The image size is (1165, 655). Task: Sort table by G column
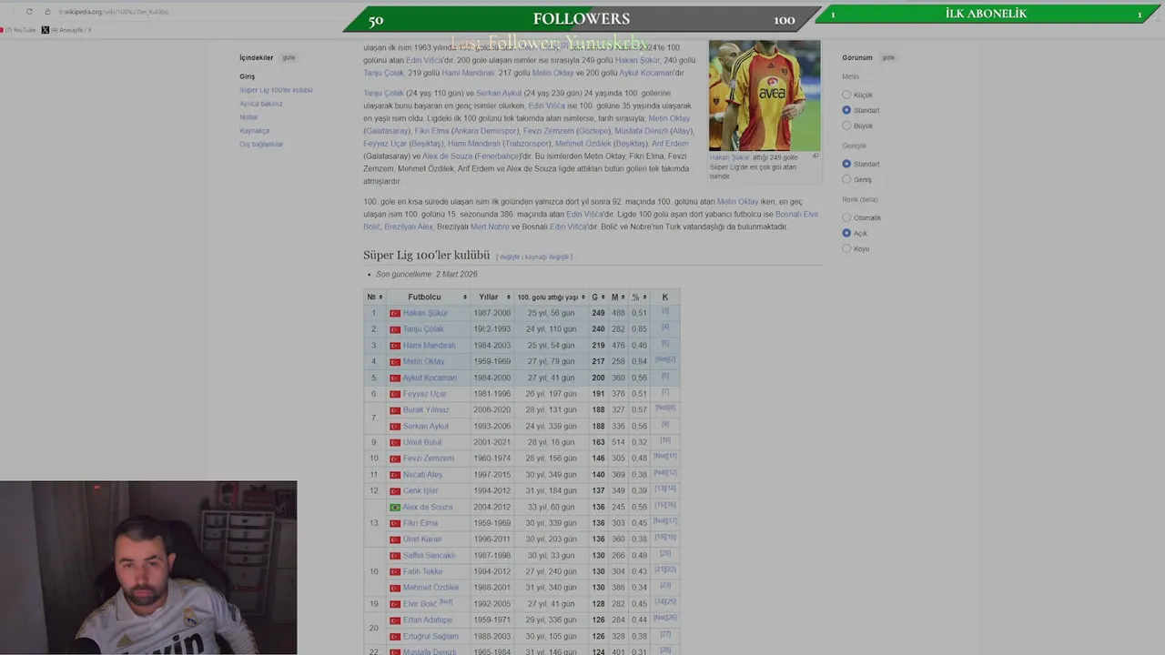pos(598,297)
